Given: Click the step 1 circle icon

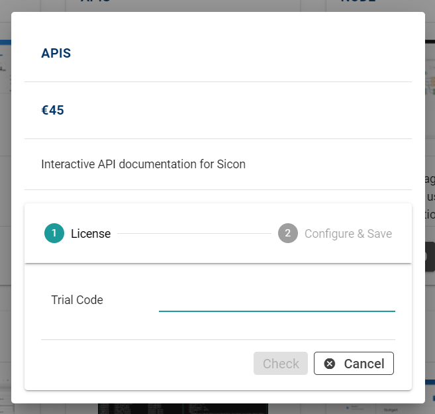Looking at the screenshot, I should (x=54, y=233).
